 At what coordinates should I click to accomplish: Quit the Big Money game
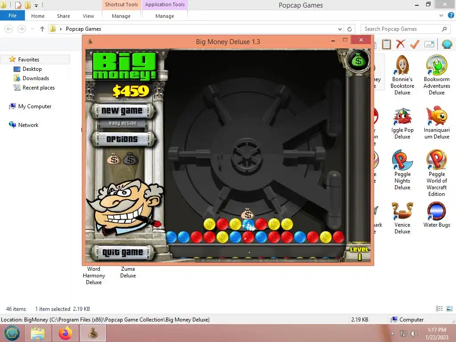(x=122, y=252)
